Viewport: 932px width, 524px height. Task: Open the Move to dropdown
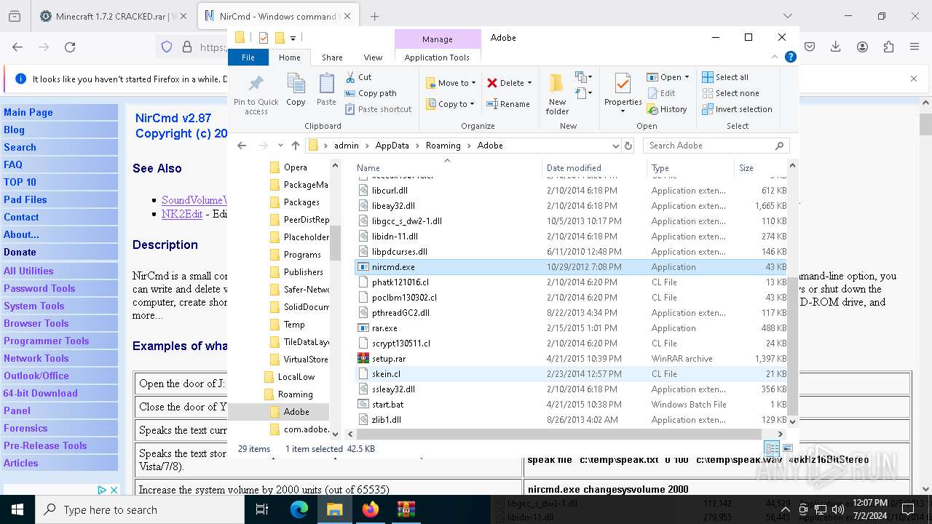click(451, 83)
